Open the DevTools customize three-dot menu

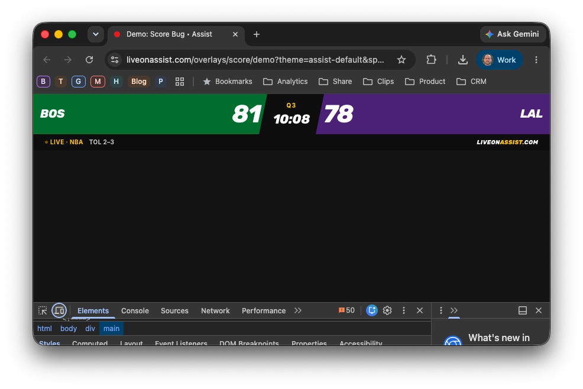pos(404,310)
